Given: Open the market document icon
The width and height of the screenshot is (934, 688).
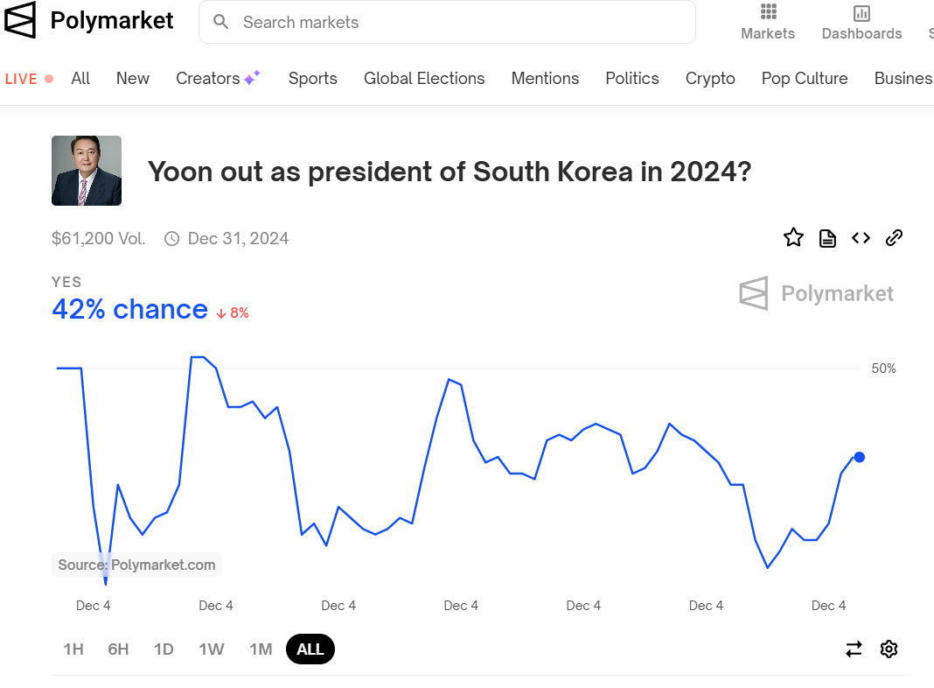Looking at the screenshot, I should 827,238.
